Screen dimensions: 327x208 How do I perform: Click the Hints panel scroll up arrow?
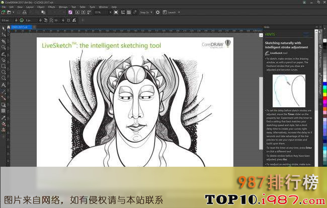click(316, 31)
